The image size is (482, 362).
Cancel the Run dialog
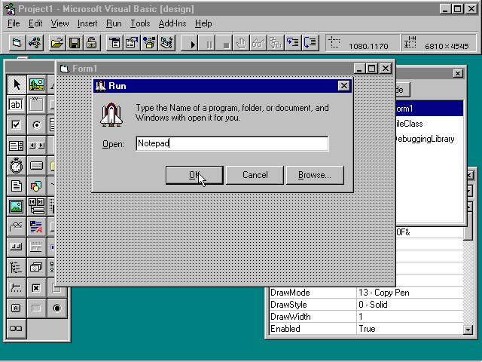point(255,175)
